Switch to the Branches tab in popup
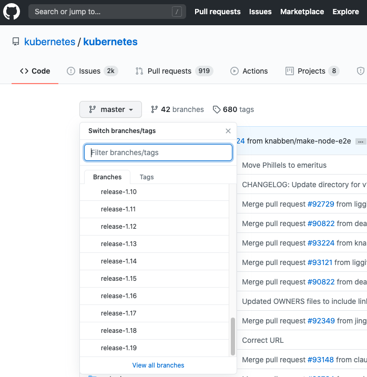Image resolution: width=367 pixels, height=377 pixels. [107, 177]
